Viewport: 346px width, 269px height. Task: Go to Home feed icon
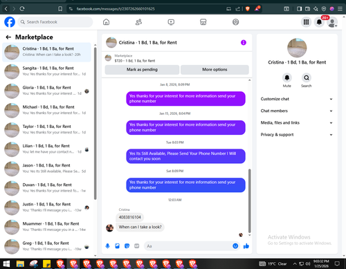[106, 22]
